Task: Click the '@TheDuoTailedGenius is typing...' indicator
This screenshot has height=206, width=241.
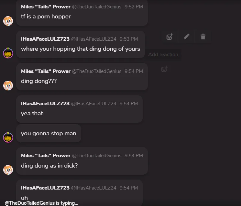Action: click(x=41, y=203)
